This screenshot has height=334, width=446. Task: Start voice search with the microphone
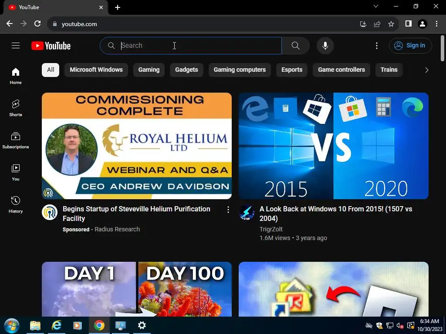point(325,45)
